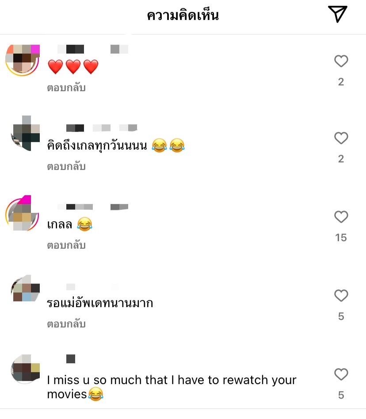Open username above the three hearts comment
The height and width of the screenshot is (419, 366).
93,49
